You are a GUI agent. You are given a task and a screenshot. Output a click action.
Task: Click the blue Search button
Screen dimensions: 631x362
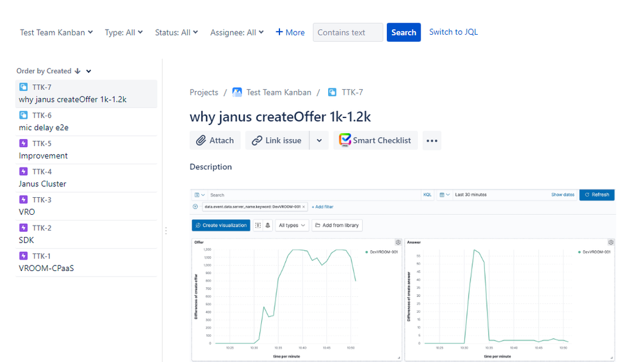(403, 32)
